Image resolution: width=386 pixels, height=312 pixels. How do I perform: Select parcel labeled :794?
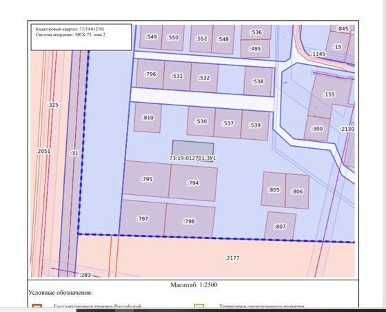[193, 183]
